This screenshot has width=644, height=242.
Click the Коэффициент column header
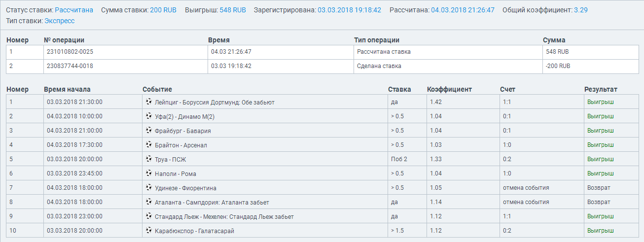(449, 89)
